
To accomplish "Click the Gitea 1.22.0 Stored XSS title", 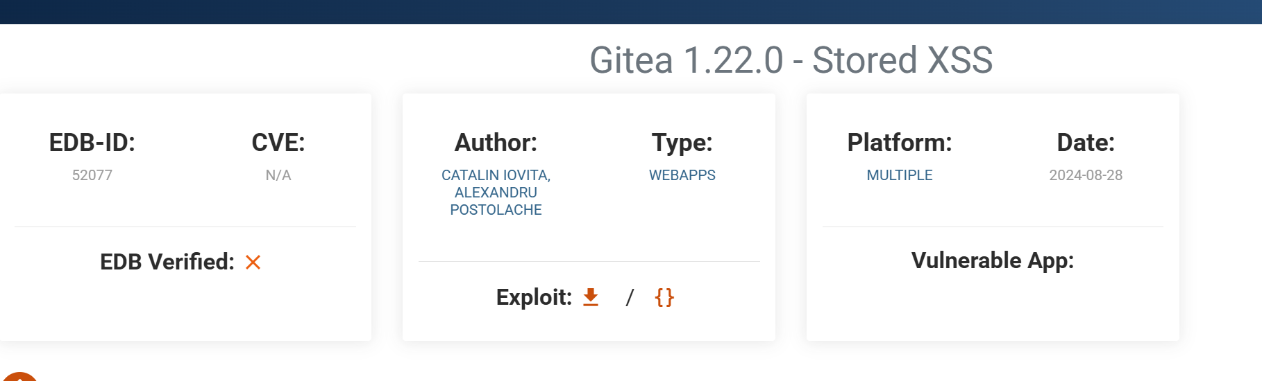I will (x=791, y=60).
